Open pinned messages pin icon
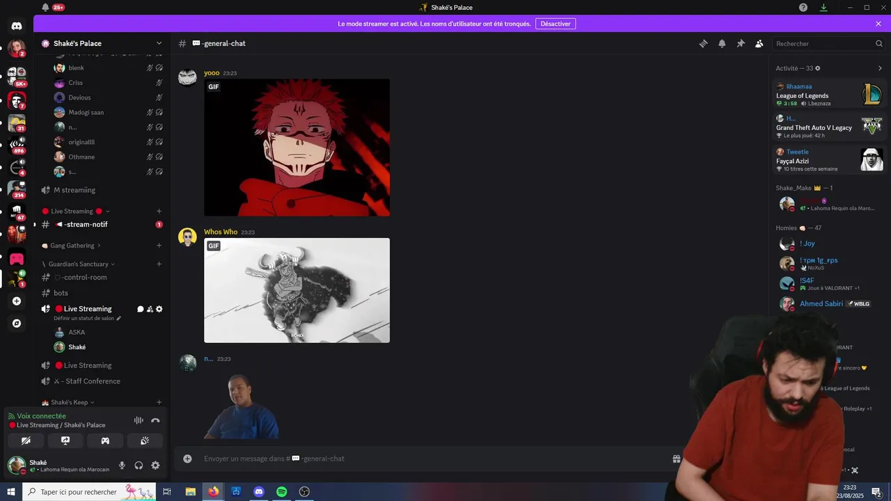 [741, 43]
